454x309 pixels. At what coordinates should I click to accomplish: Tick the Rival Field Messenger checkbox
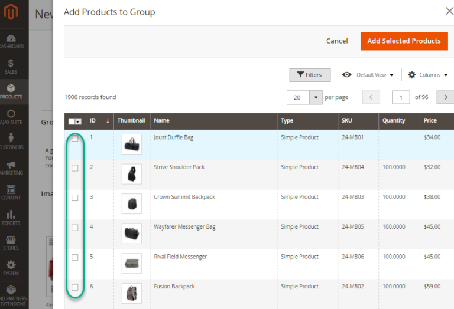click(x=75, y=258)
